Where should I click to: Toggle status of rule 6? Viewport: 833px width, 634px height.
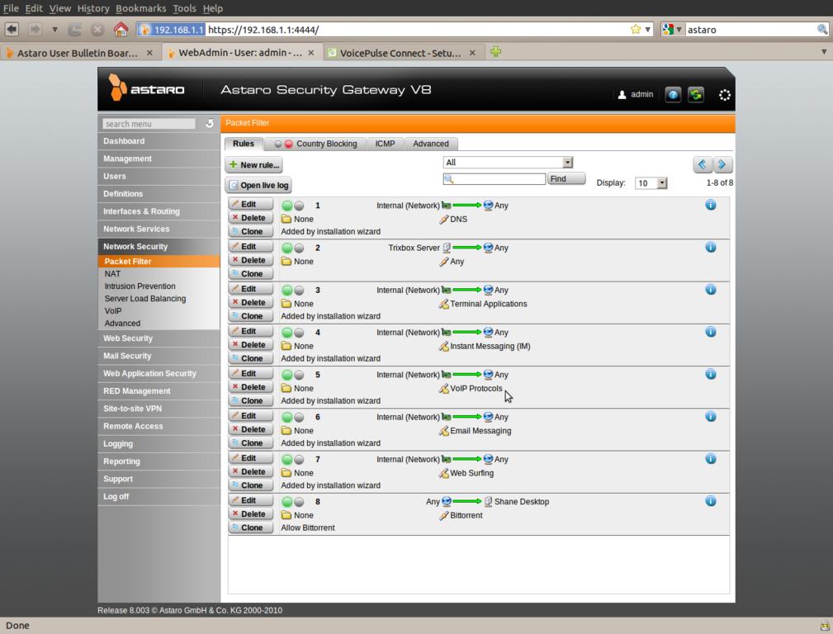click(293, 417)
